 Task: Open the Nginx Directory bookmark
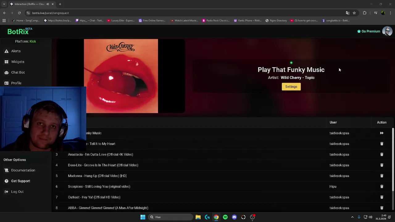pyautogui.click(x=276, y=21)
